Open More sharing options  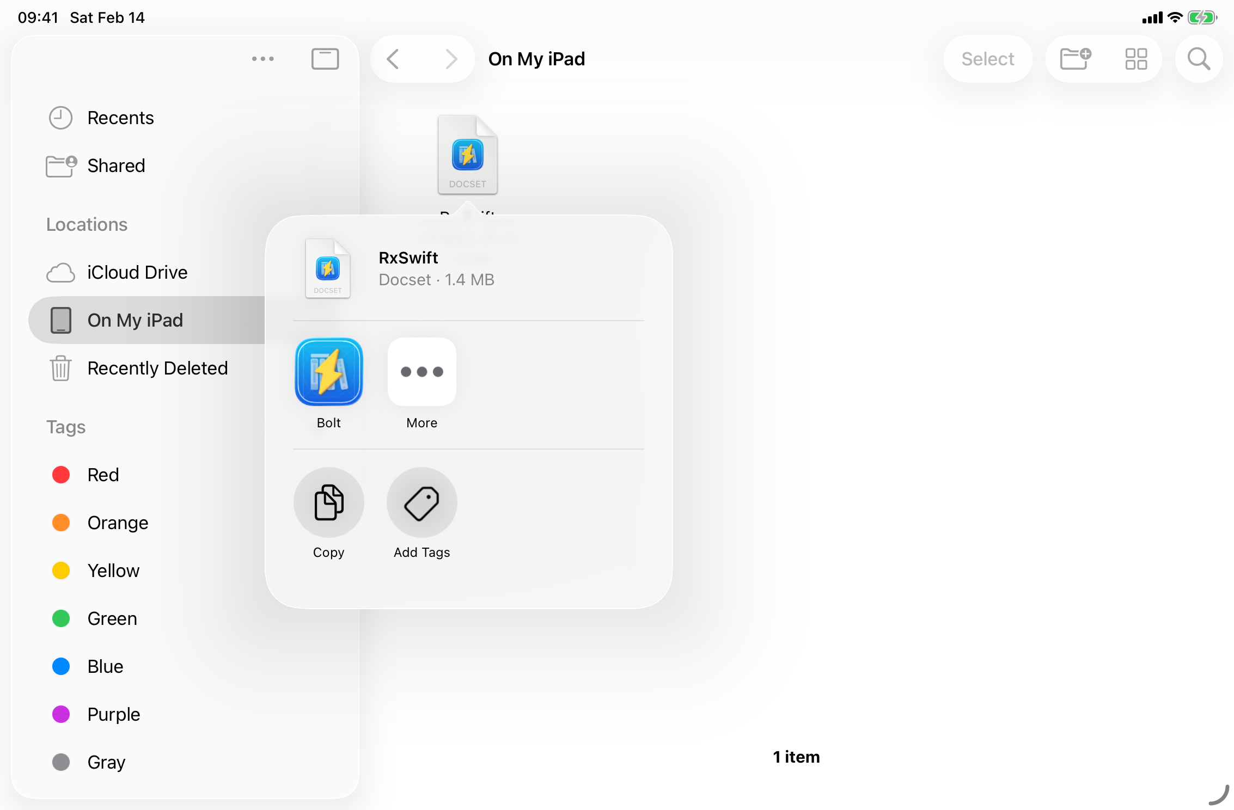pyautogui.click(x=421, y=372)
